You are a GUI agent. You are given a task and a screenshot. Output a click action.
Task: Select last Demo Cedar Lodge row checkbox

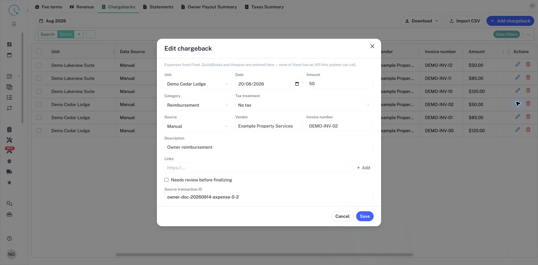click(39, 130)
